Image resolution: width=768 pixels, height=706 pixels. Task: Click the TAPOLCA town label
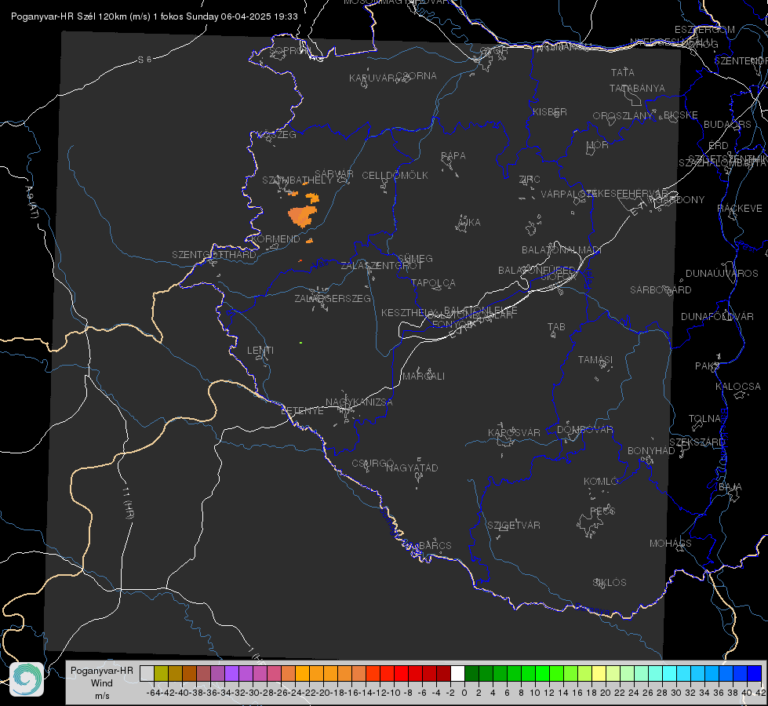[x=433, y=282]
